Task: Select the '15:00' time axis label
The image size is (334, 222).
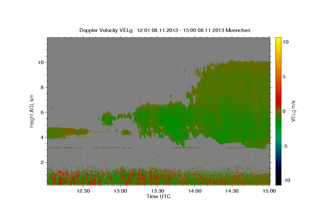Action: [x=269, y=191]
